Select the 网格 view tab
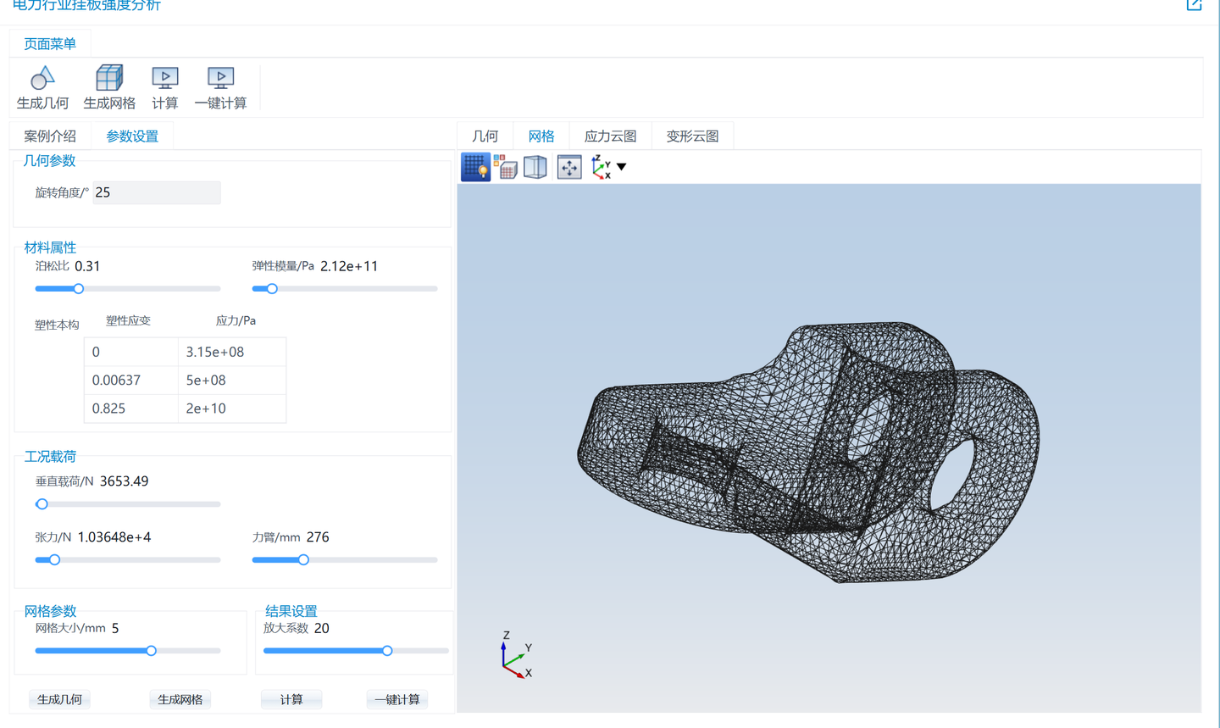 pos(541,136)
